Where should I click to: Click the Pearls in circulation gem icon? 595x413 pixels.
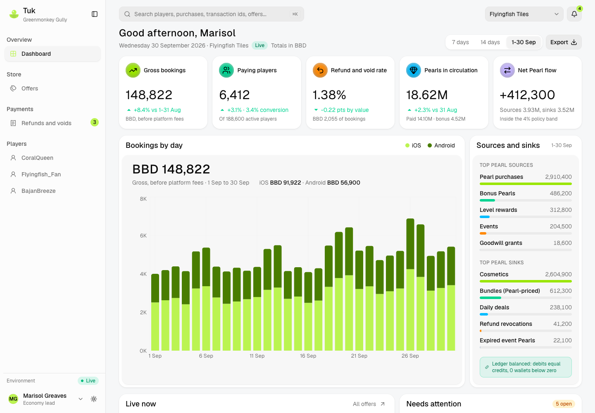coord(414,70)
